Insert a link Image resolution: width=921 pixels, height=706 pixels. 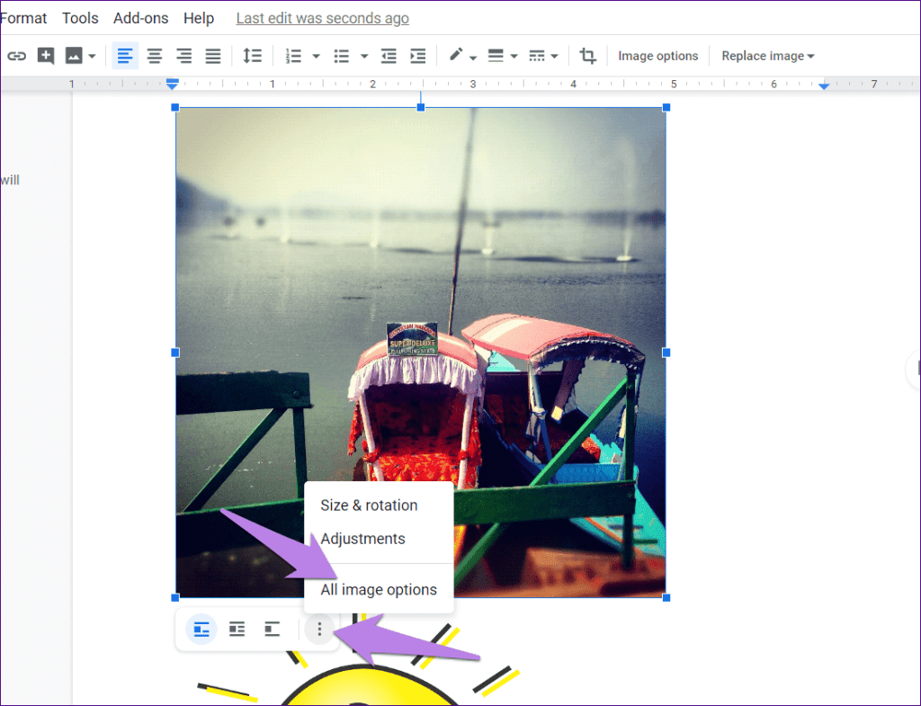click(x=16, y=55)
